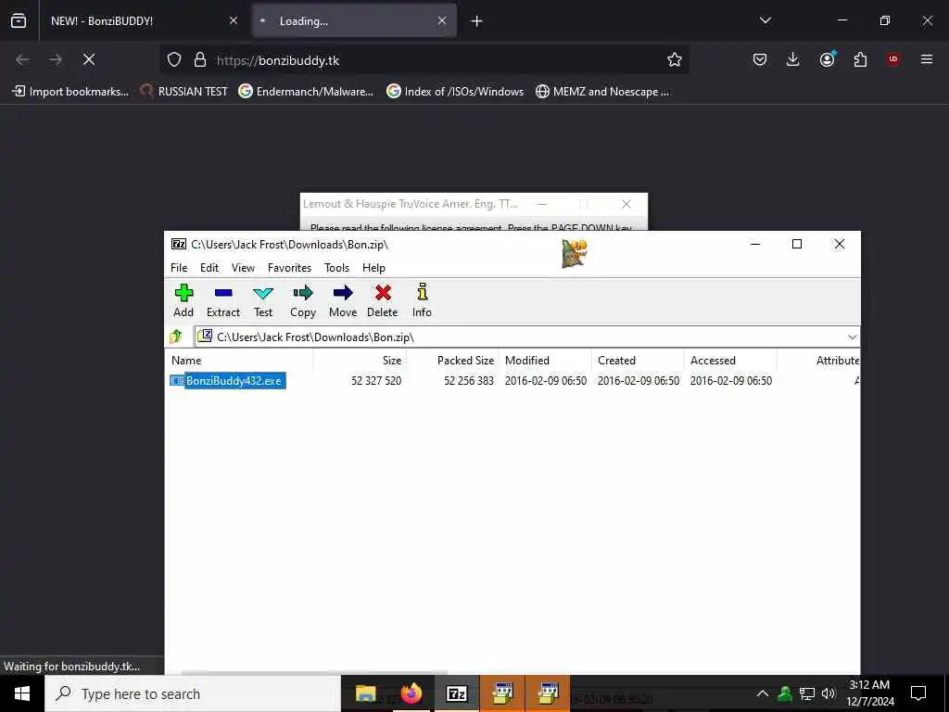
Task: Click the browser back arrow
Action: point(22,59)
